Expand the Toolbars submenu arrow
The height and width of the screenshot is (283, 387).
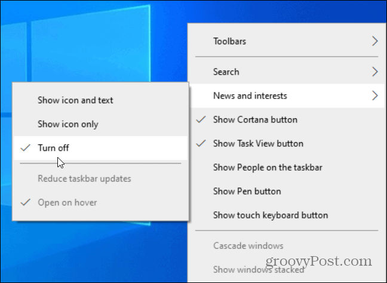(x=374, y=41)
